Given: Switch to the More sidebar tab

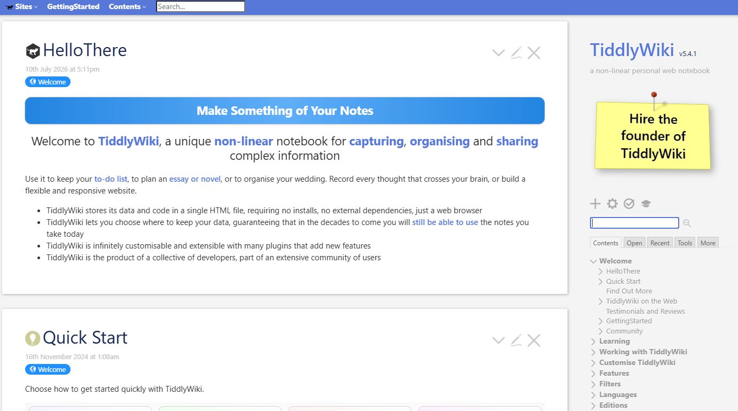Looking at the screenshot, I should point(708,243).
